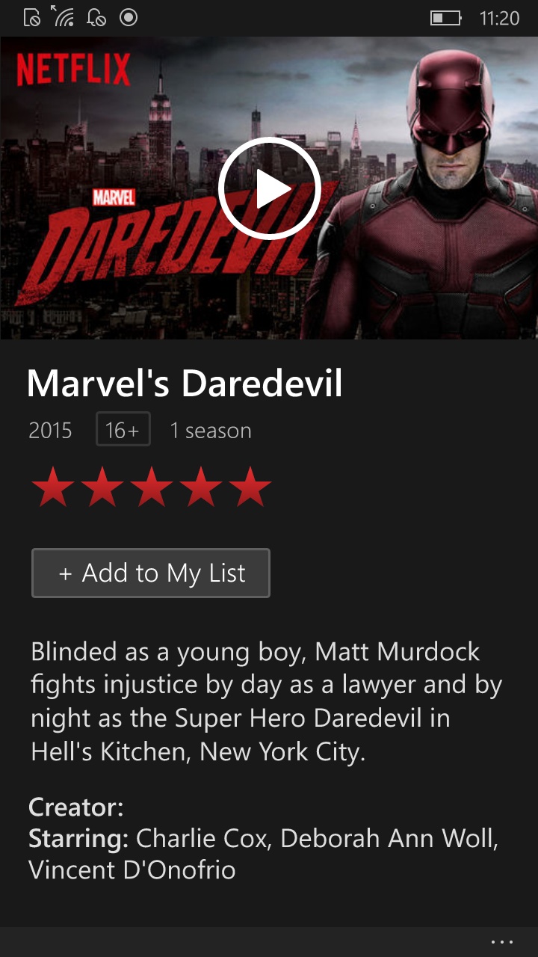Tap the 16+ maturity rating badge

(x=123, y=430)
